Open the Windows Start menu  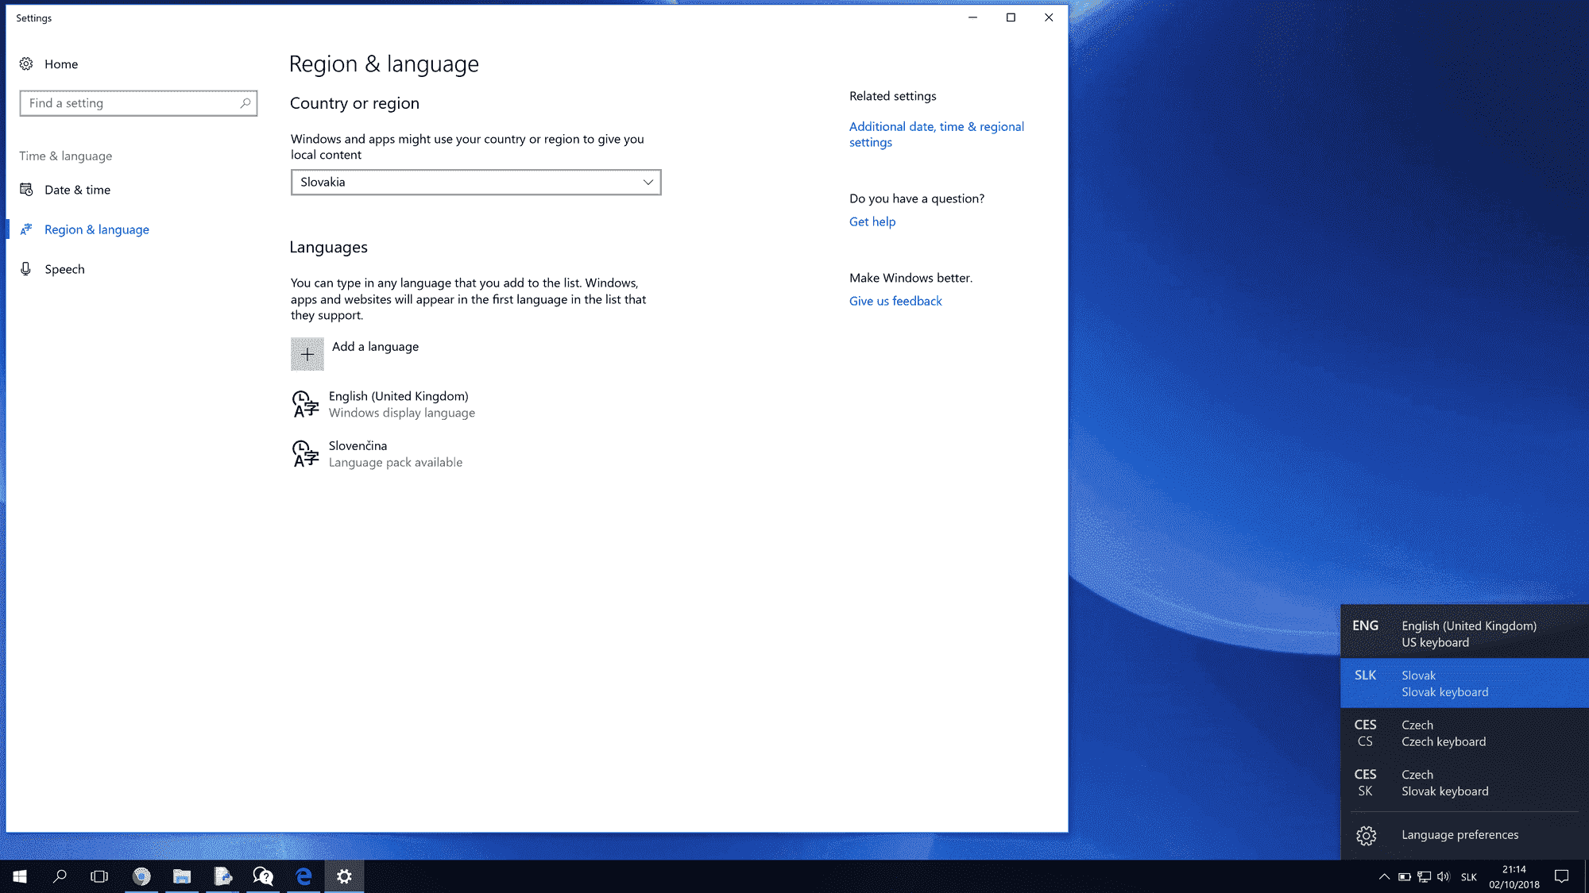click(x=20, y=876)
